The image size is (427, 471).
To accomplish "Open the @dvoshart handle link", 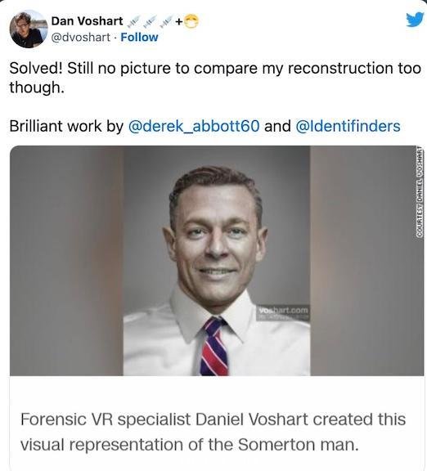I will click(80, 38).
